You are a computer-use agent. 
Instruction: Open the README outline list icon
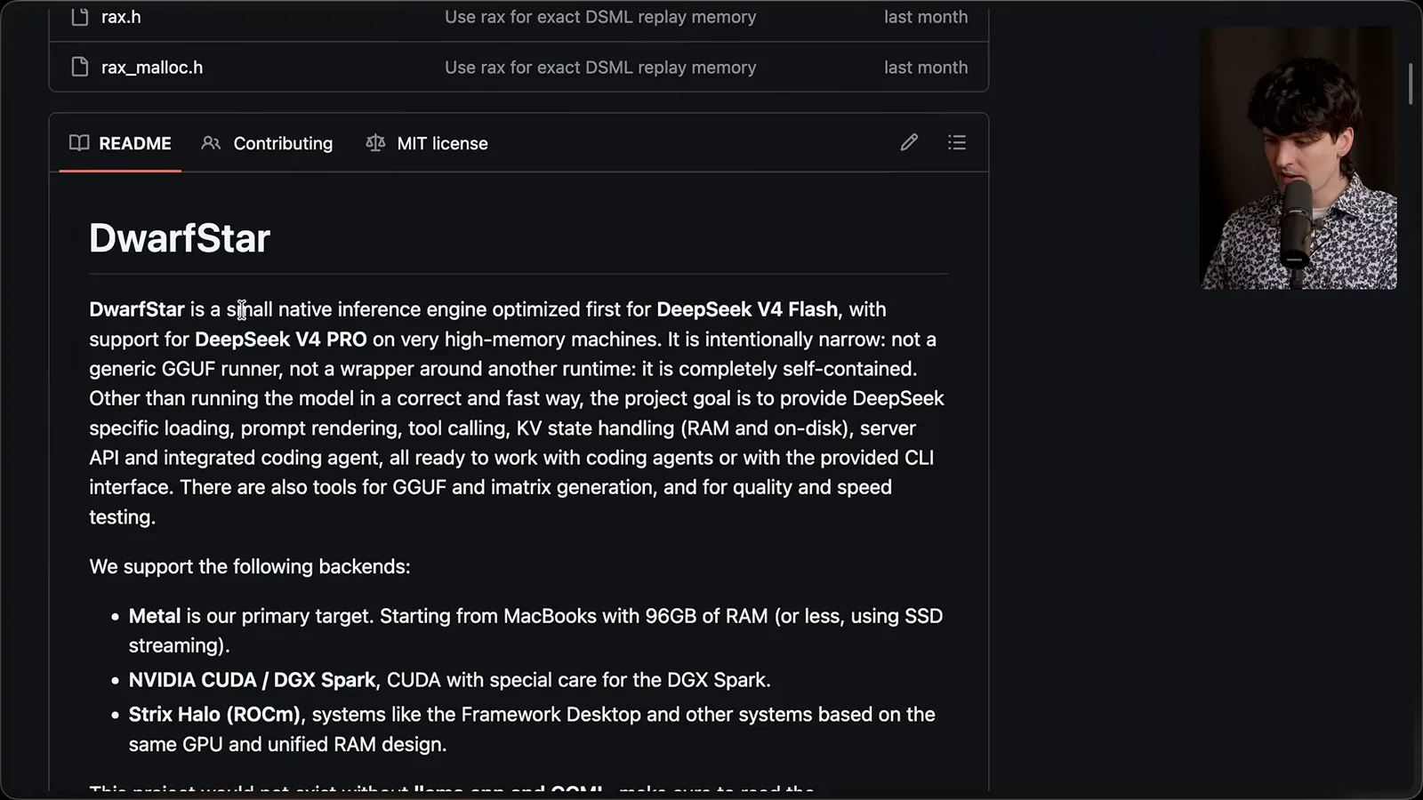point(957,142)
